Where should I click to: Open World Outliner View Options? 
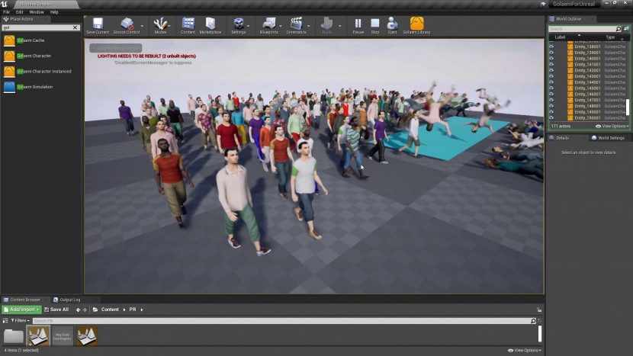click(612, 127)
